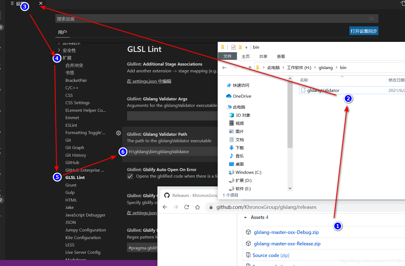Click the Glslang Validator Args input field

coord(172,116)
